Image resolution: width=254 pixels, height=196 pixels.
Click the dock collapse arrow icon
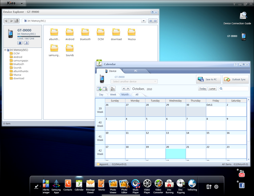tap(37, 187)
